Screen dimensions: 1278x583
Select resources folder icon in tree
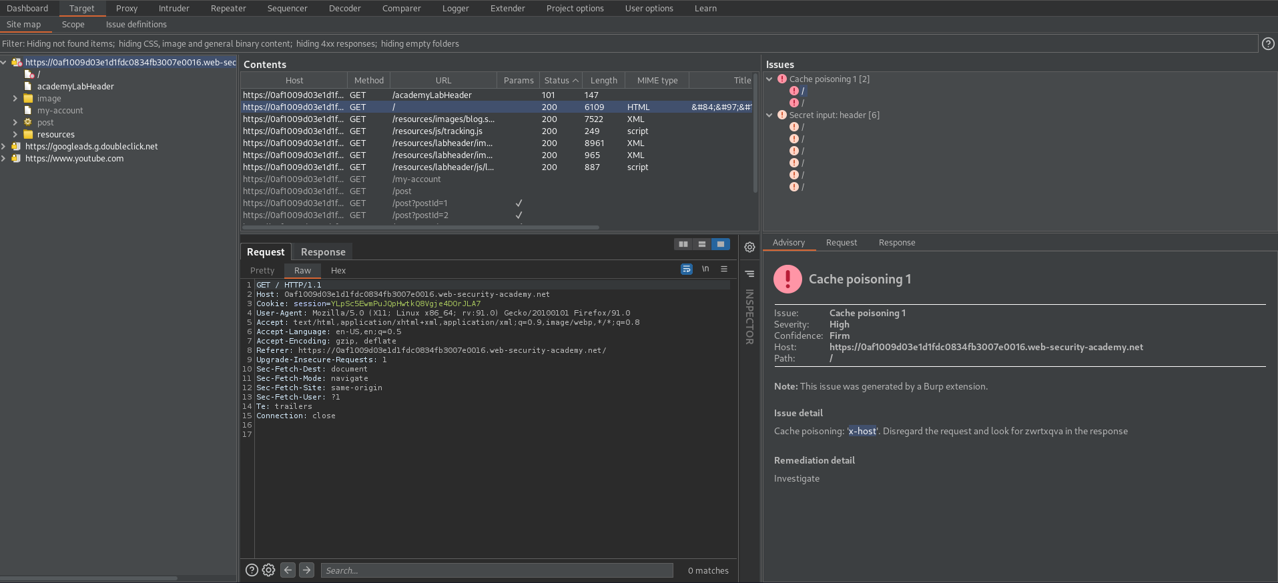pos(28,135)
